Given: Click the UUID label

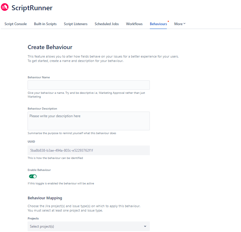Looking at the screenshot, I should click(31, 142).
